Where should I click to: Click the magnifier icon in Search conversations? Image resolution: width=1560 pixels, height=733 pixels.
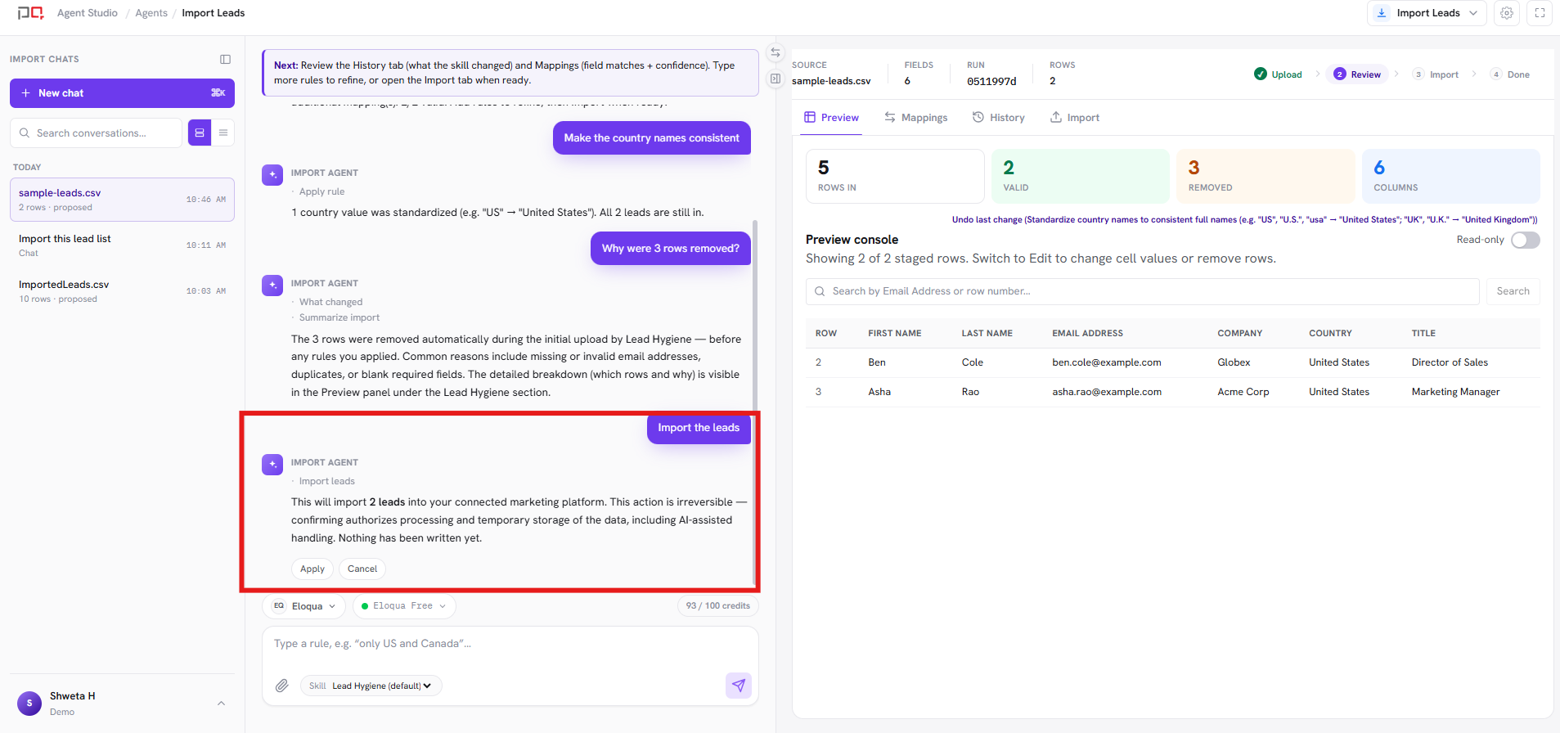[25, 133]
